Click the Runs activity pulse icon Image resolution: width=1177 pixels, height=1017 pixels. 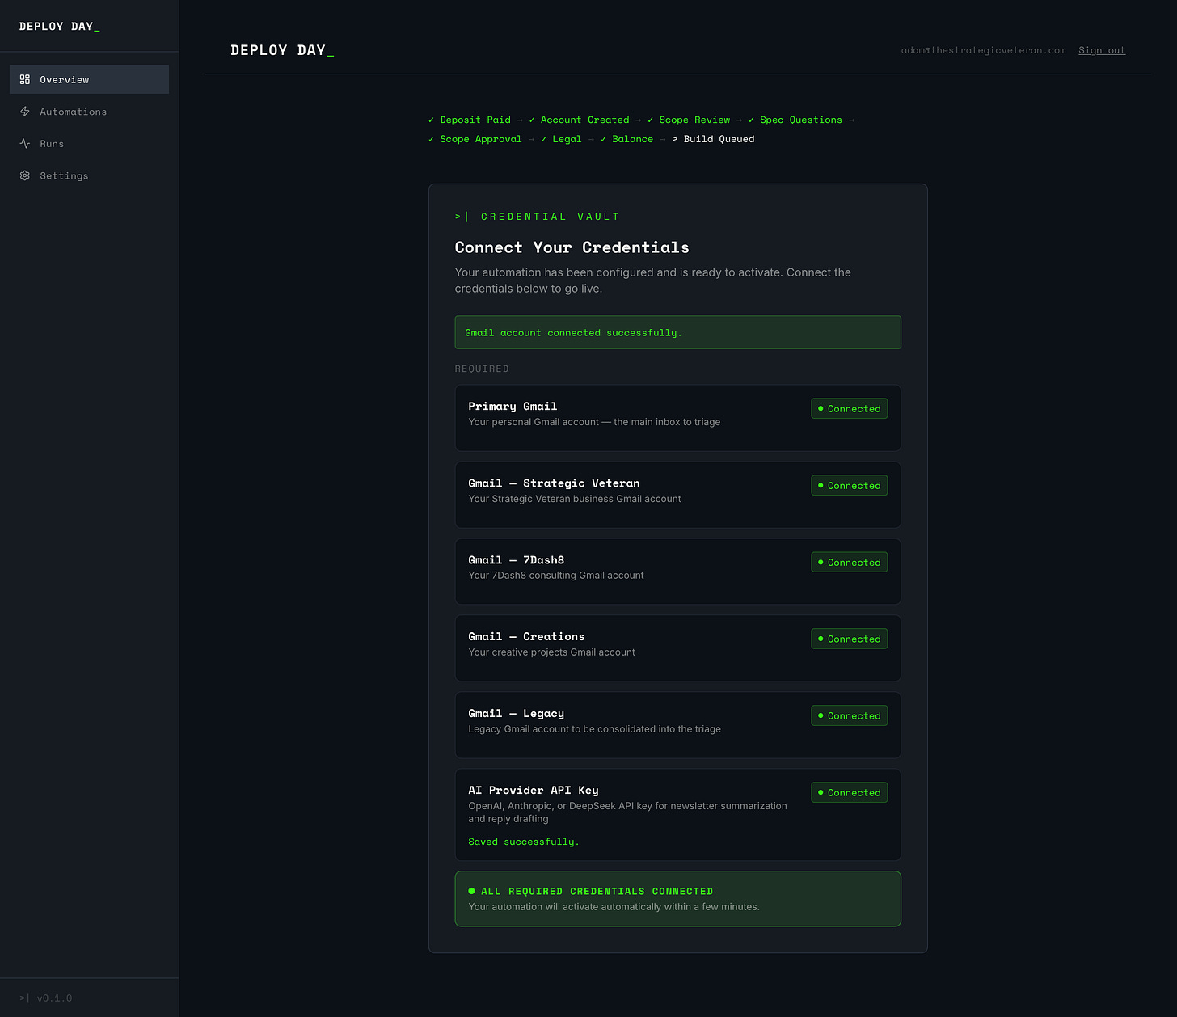click(x=25, y=143)
